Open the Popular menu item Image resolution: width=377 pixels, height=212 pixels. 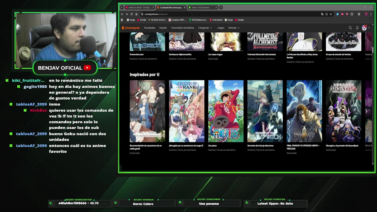[x=163, y=28]
